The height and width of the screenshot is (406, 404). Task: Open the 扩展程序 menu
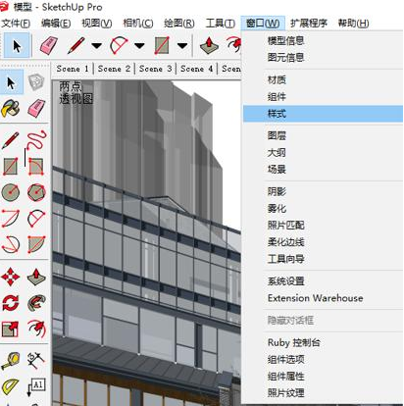309,24
